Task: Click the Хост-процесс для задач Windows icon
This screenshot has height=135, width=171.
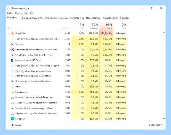Action: [x=13, y=81]
